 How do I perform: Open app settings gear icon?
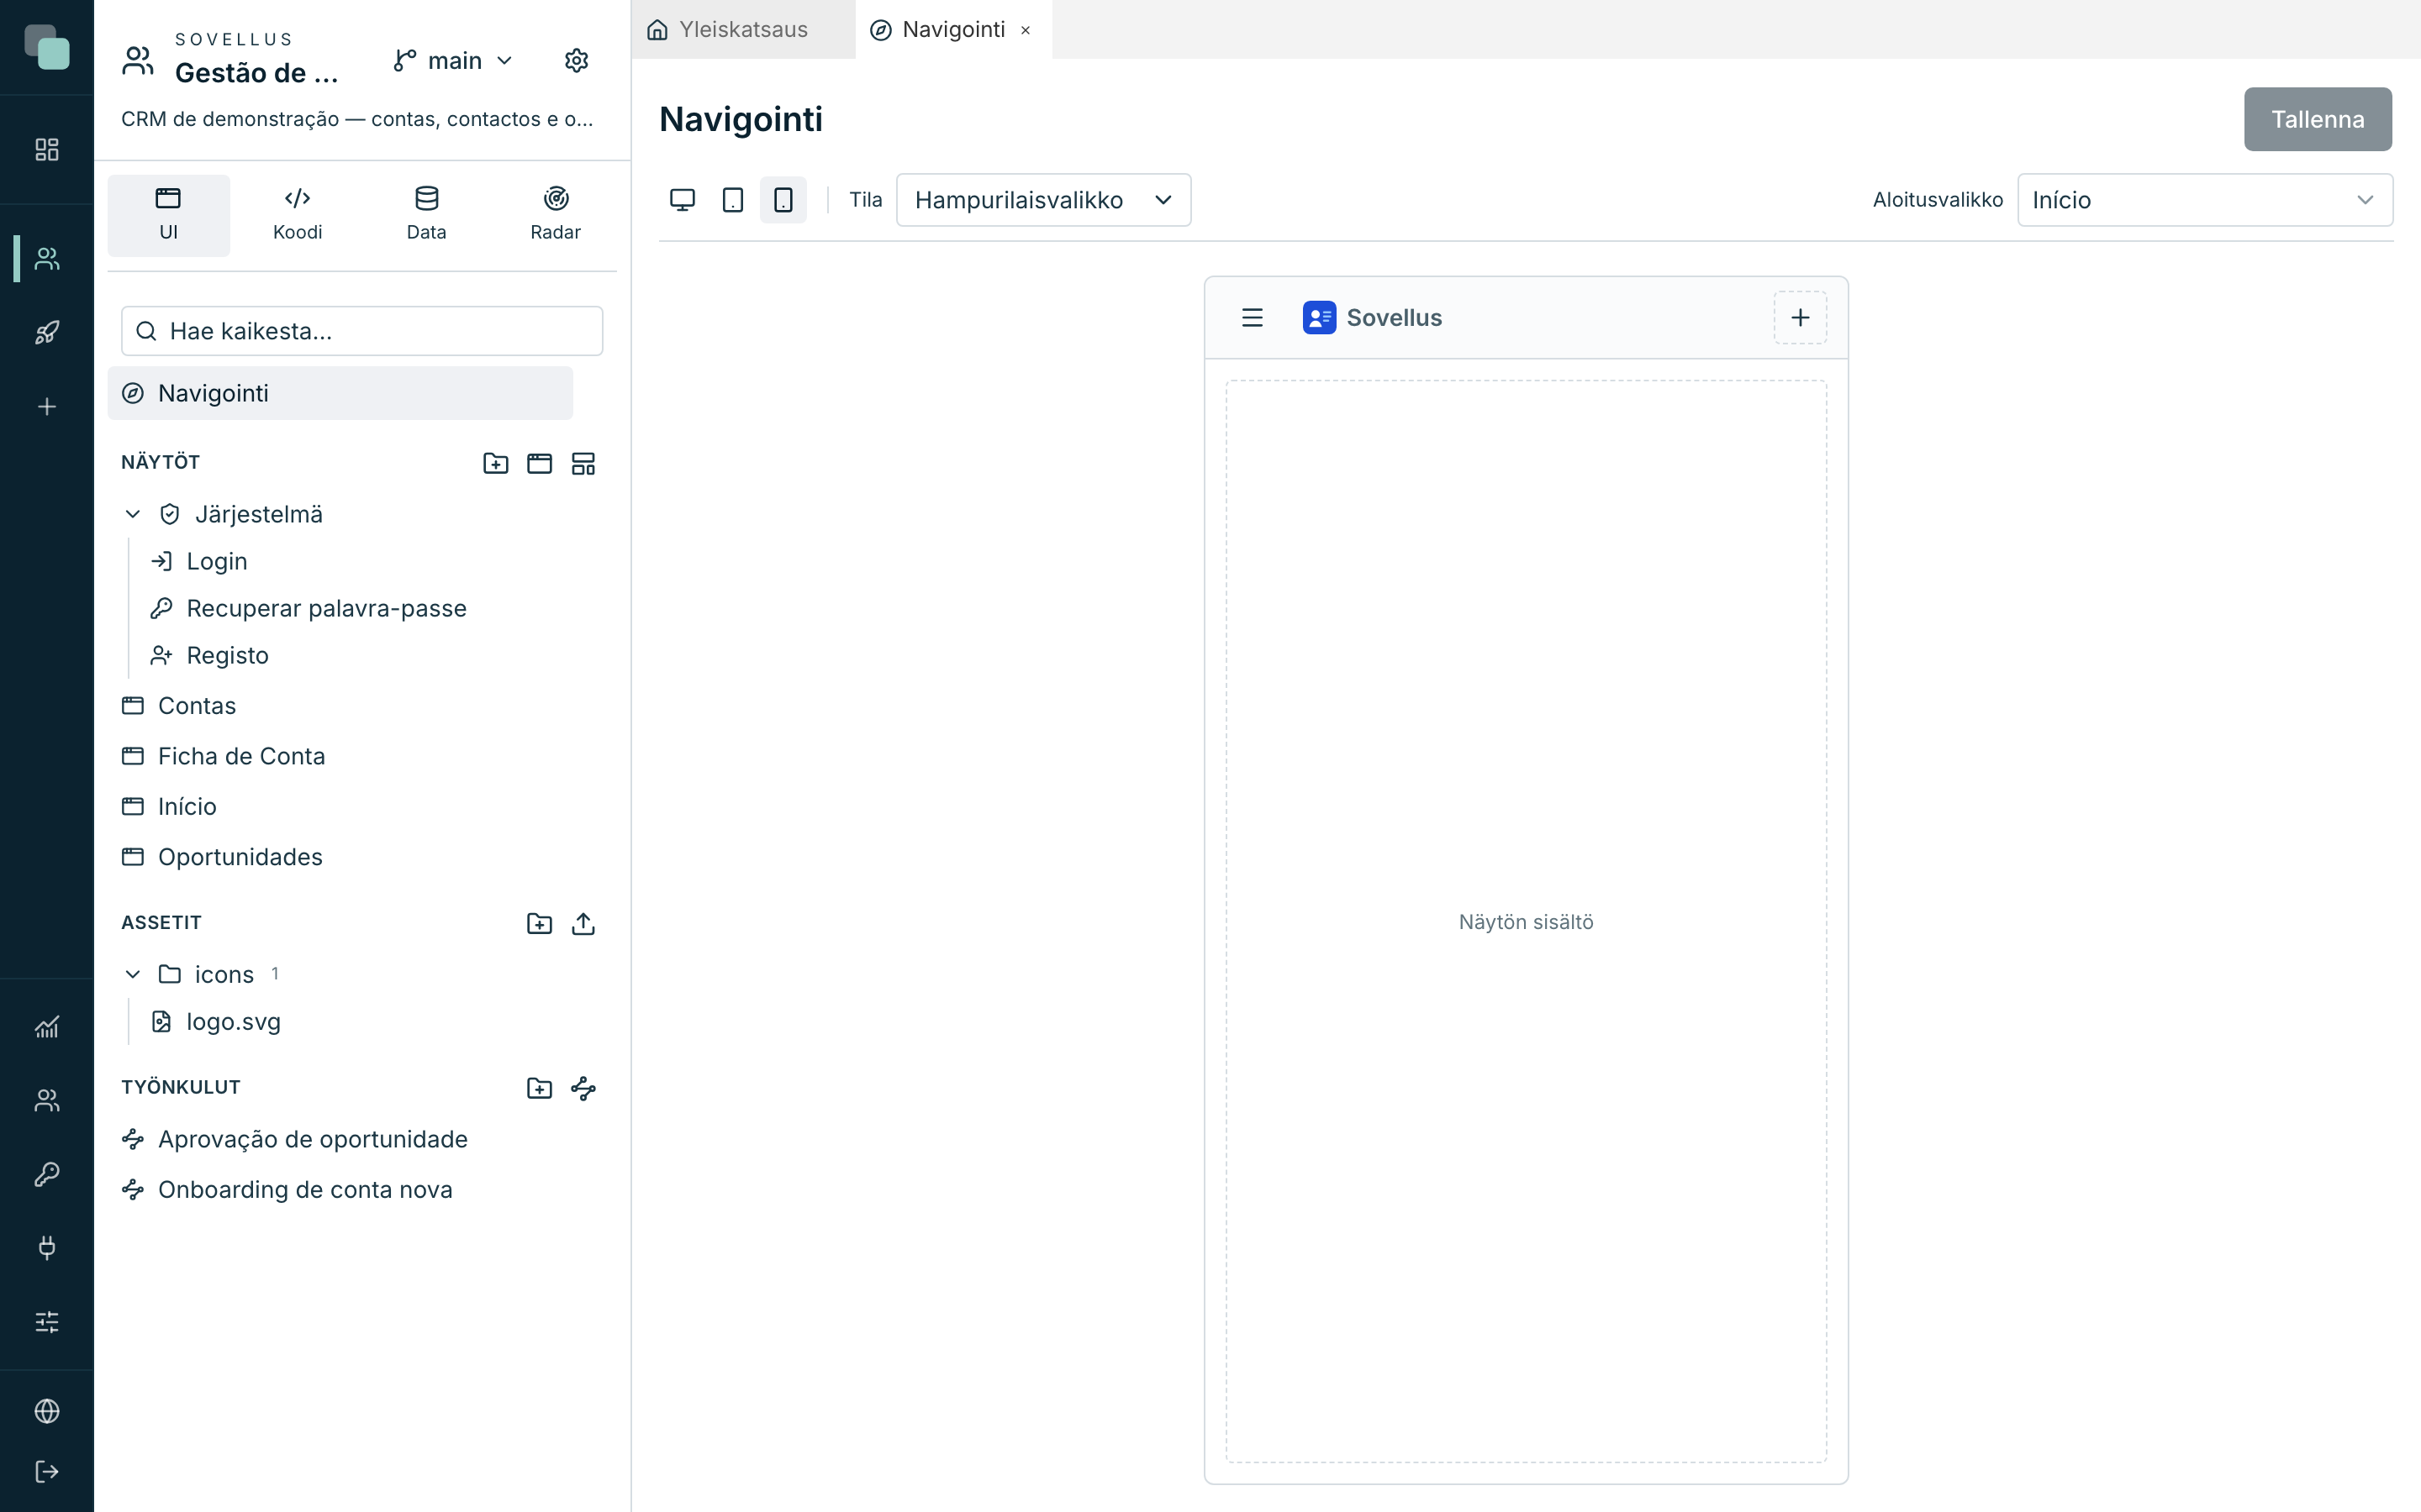pyautogui.click(x=576, y=61)
